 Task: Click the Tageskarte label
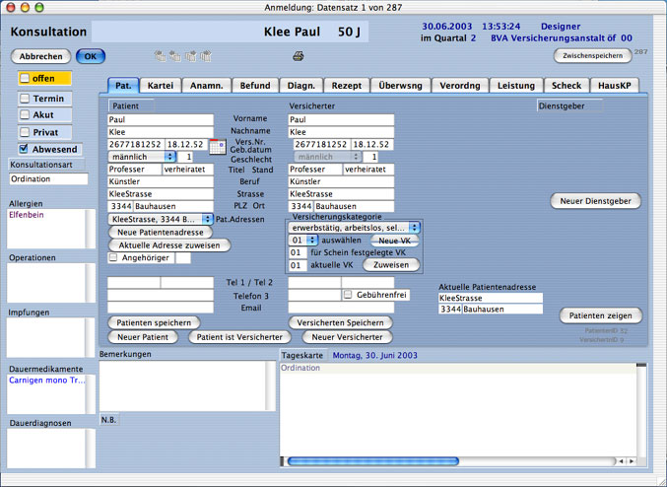(x=302, y=355)
